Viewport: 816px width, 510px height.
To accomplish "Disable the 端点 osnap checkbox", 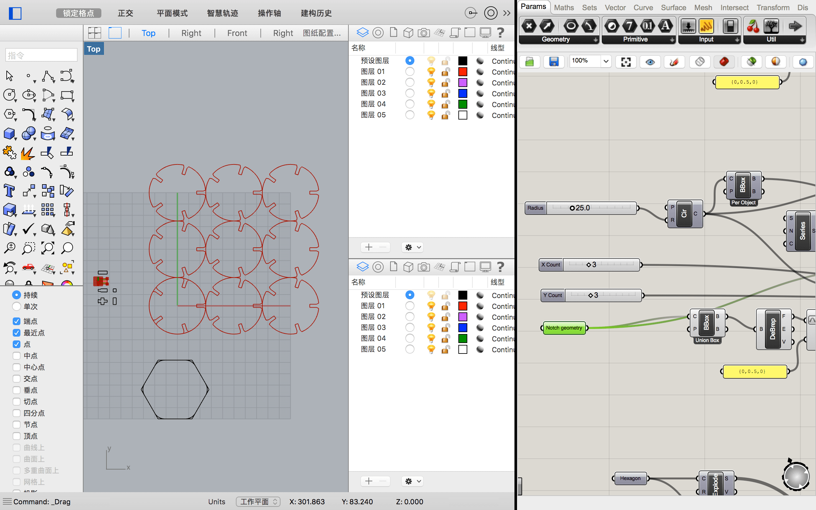I will click(17, 321).
